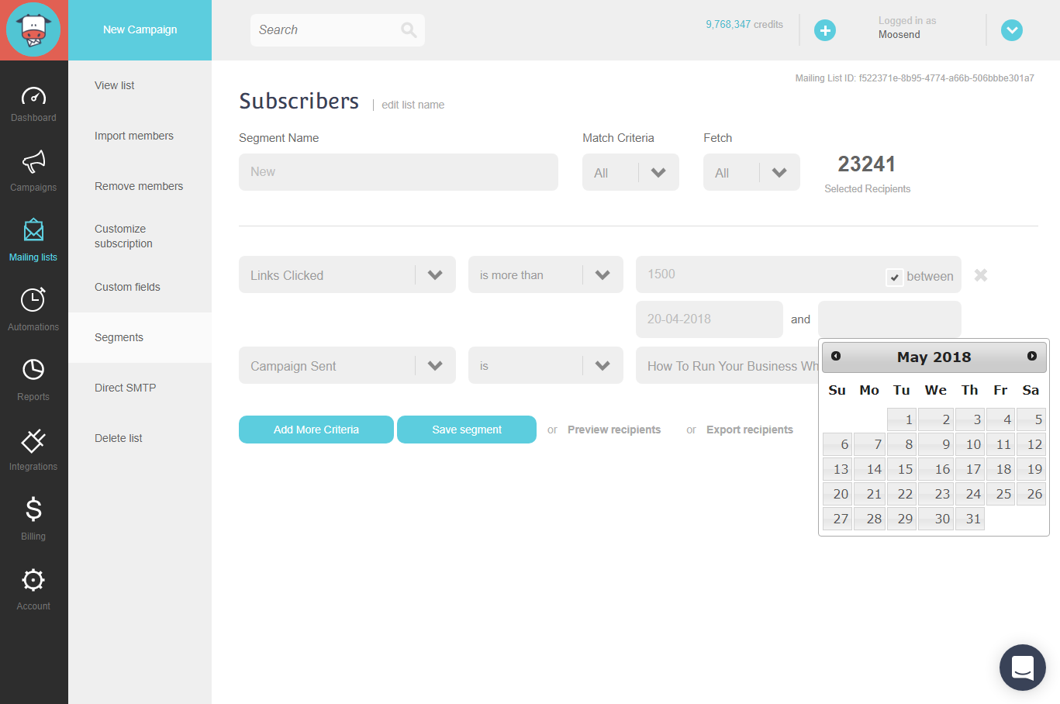Screen dimensions: 1060x704
Task: Click the Save segment button
Action: 466,429
